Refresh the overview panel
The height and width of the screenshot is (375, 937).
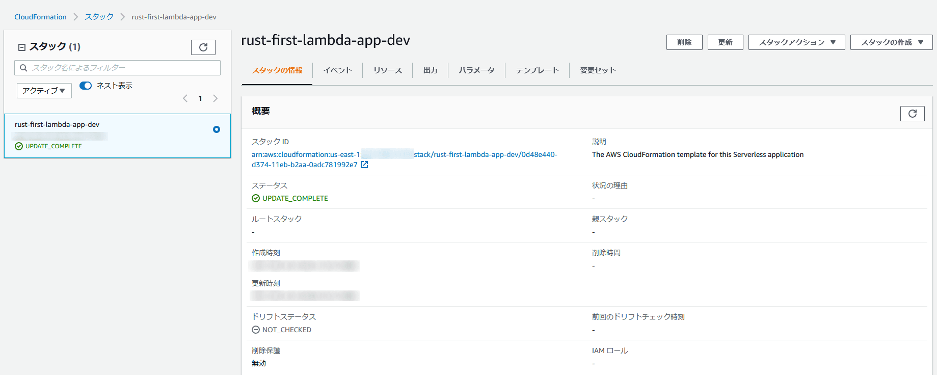point(912,114)
